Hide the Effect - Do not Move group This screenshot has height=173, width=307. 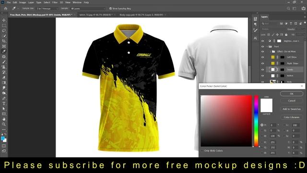(x=263, y=51)
